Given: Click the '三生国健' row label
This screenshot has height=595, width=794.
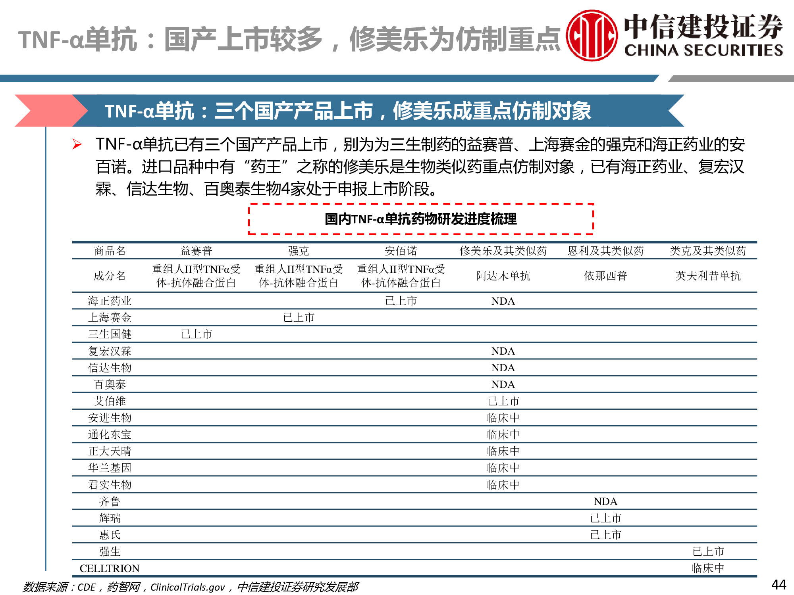Looking at the screenshot, I should click(x=110, y=334).
